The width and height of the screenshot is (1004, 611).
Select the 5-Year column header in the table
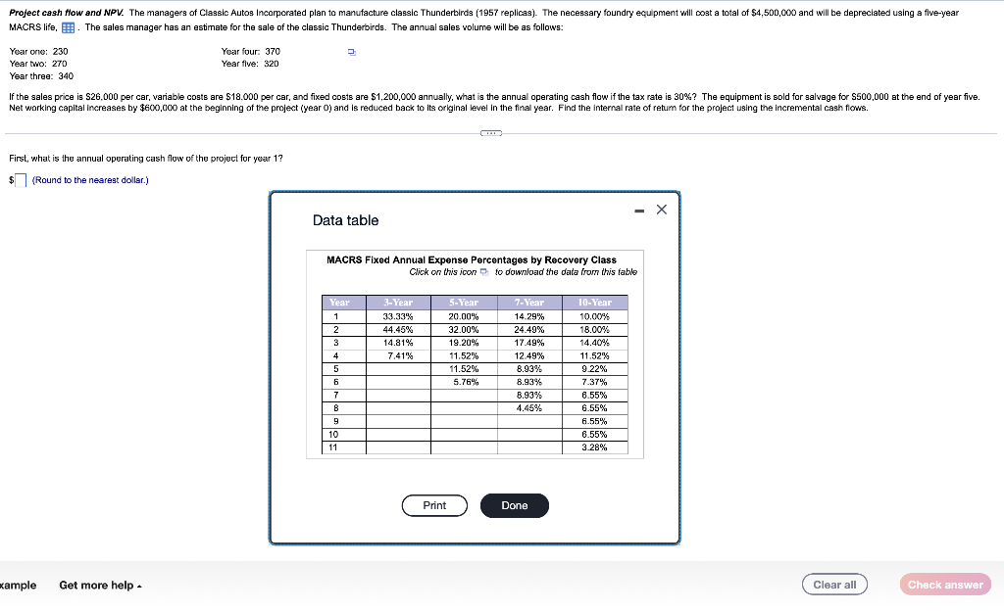(464, 303)
